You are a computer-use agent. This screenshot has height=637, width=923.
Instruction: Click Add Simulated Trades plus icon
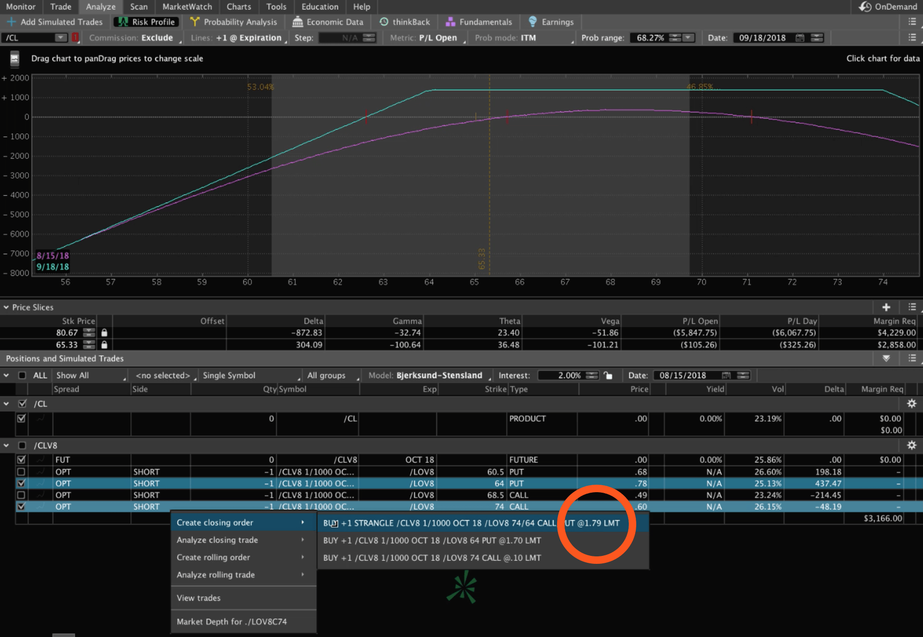pos(11,22)
